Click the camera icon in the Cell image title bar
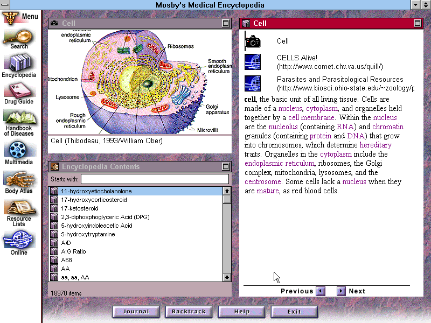Screen dimensions: 431x323 [54, 23]
